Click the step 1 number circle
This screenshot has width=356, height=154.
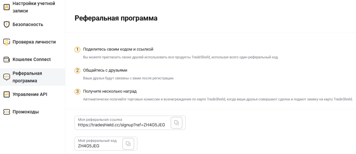pos(77,49)
